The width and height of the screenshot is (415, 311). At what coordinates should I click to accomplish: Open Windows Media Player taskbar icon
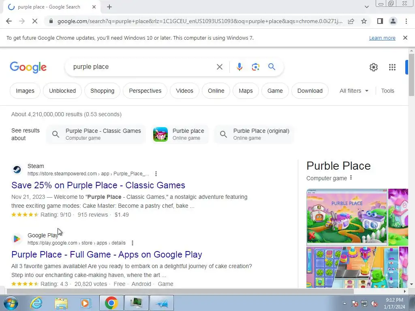point(86,303)
